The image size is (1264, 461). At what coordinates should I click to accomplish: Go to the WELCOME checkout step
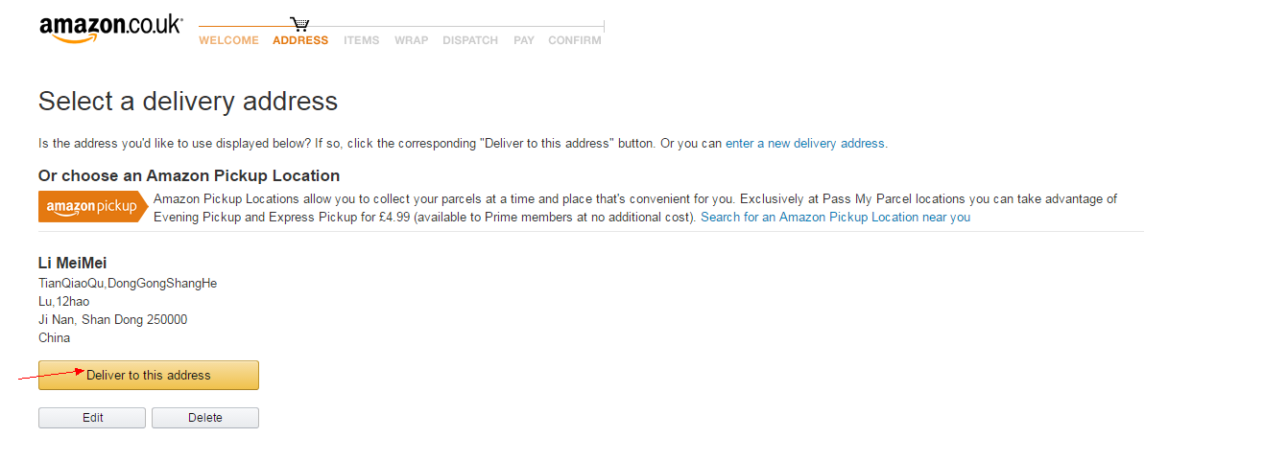pos(228,40)
